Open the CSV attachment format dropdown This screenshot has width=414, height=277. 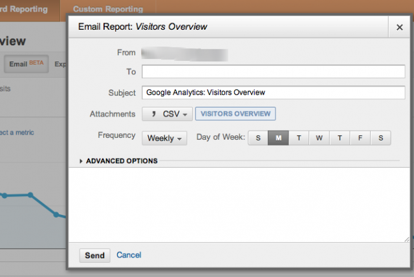167,114
